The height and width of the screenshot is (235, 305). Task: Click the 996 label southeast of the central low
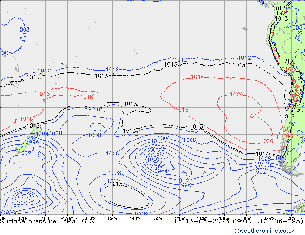[186, 185]
